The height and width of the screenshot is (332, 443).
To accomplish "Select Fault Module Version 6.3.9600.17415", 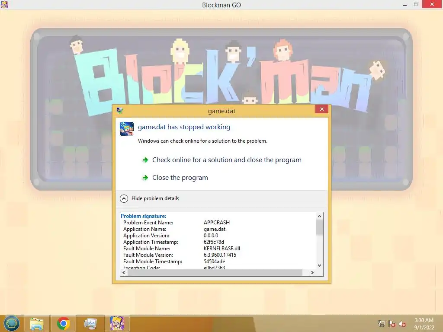I will tap(220, 255).
